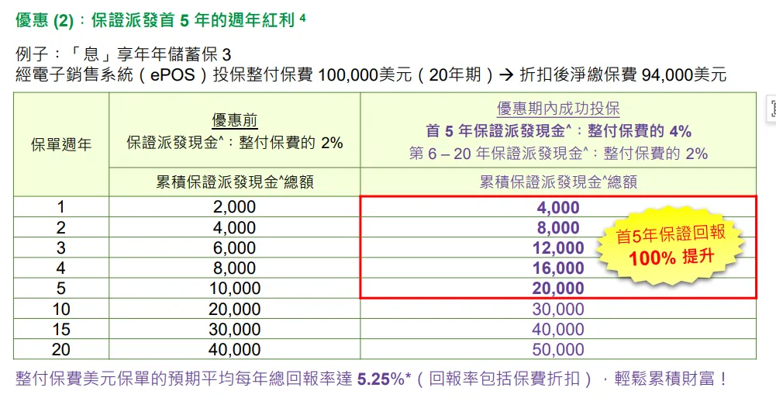Click 累積保證派發現金總額 subheader in the 優惠前 column

click(x=235, y=182)
